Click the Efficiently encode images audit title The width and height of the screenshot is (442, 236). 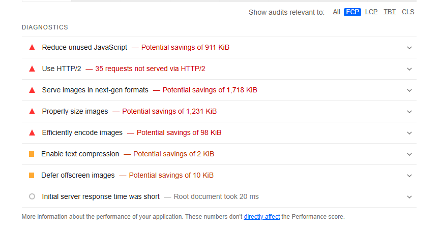pyautogui.click(x=82, y=132)
